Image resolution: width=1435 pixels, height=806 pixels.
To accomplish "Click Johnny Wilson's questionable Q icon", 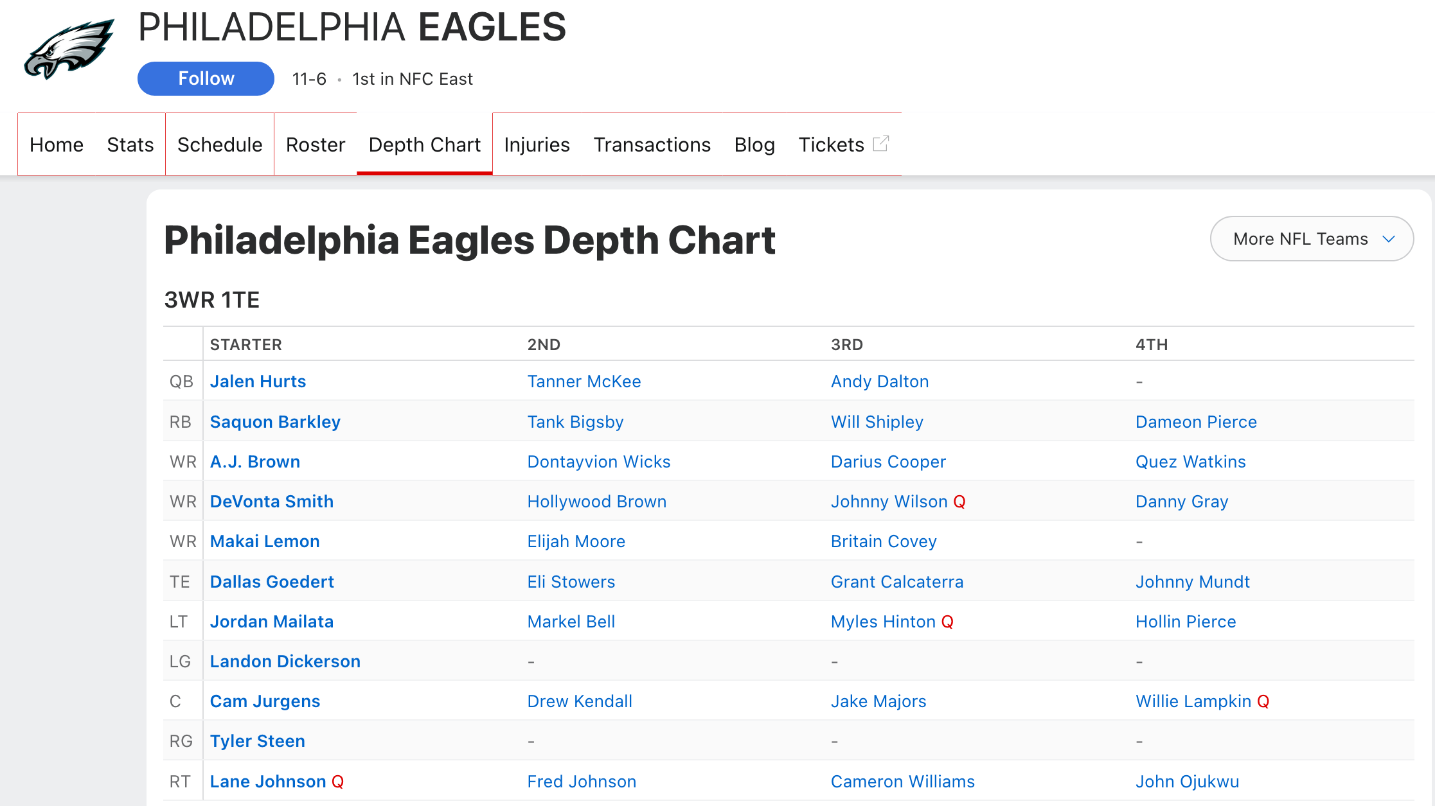I will [959, 502].
